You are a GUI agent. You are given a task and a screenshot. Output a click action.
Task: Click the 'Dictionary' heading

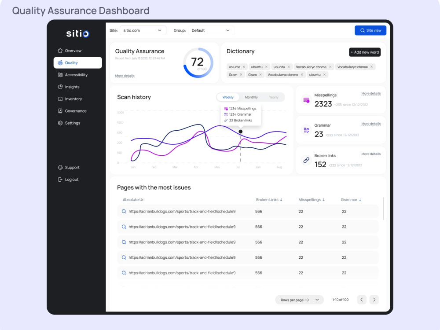click(241, 51)
